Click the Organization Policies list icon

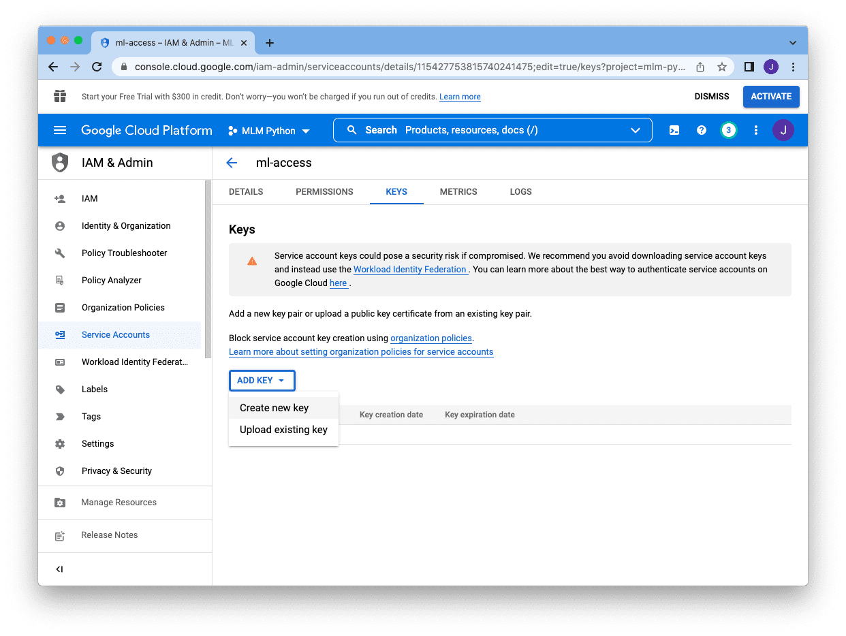[x=60, y=308]
